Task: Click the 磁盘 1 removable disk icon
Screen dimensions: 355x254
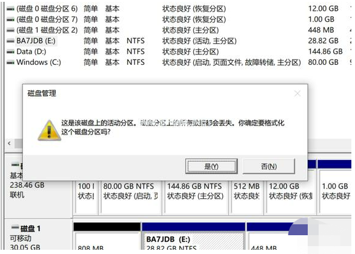Action: (15, 227)
